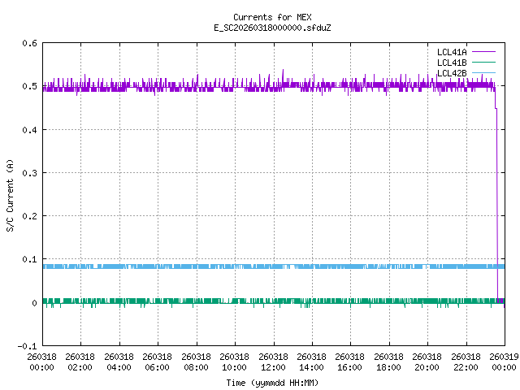The height and width of the screenshot is (390, 520).
Task: Click the 06:00 time tick label
Action: tap(157, 362)
